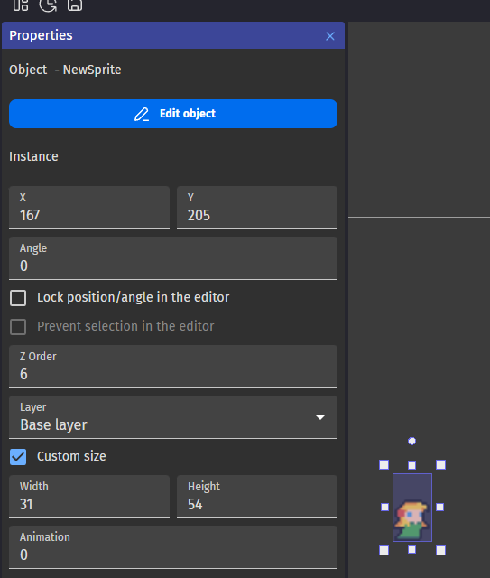
Task: Click the Layer dropdown arrow
Action: point(320,417)
